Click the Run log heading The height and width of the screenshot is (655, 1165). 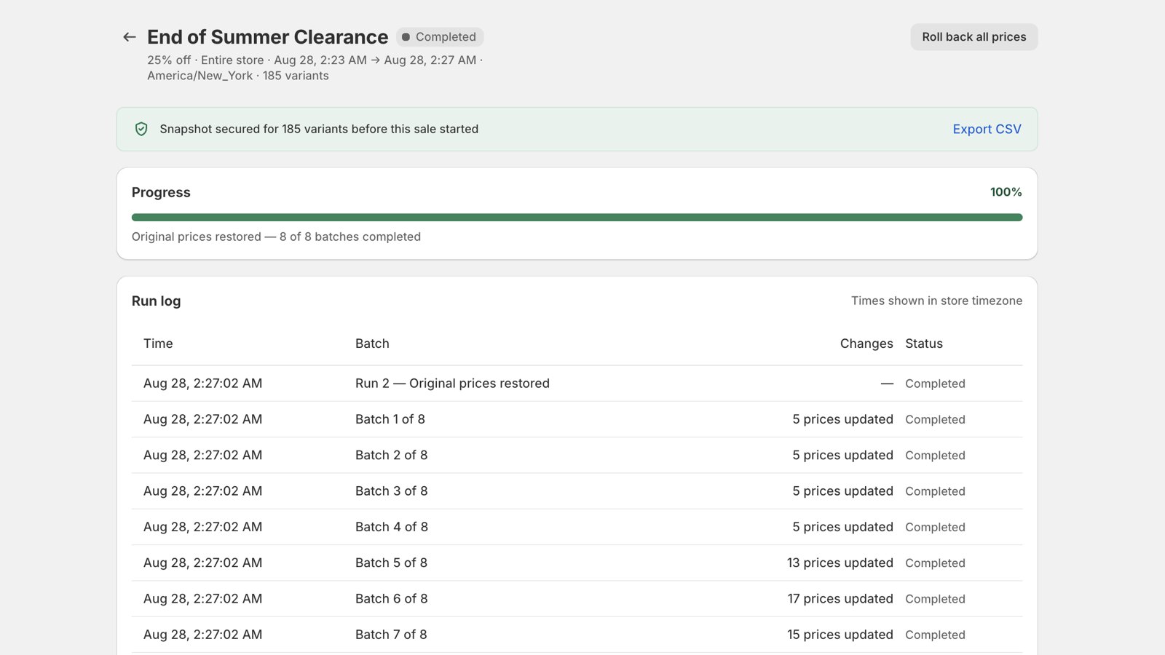[x=156, y=301]
